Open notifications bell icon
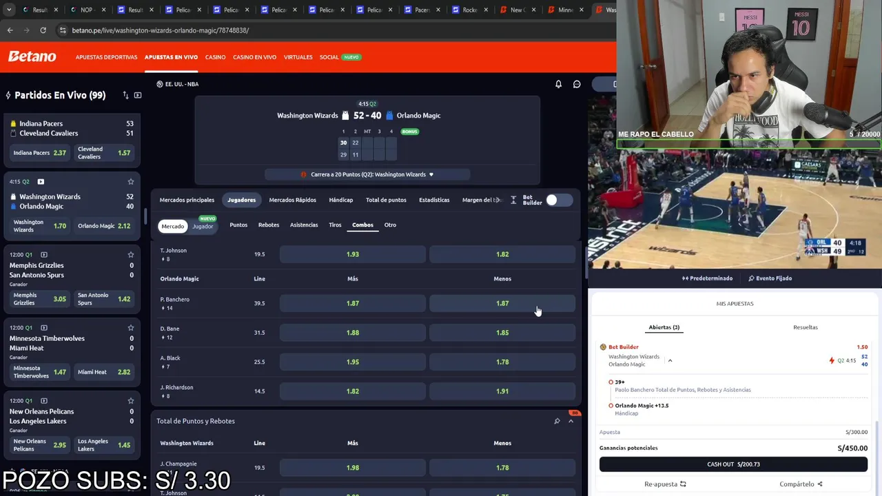The height and width of the screenshot is (496, 882). 558,84
